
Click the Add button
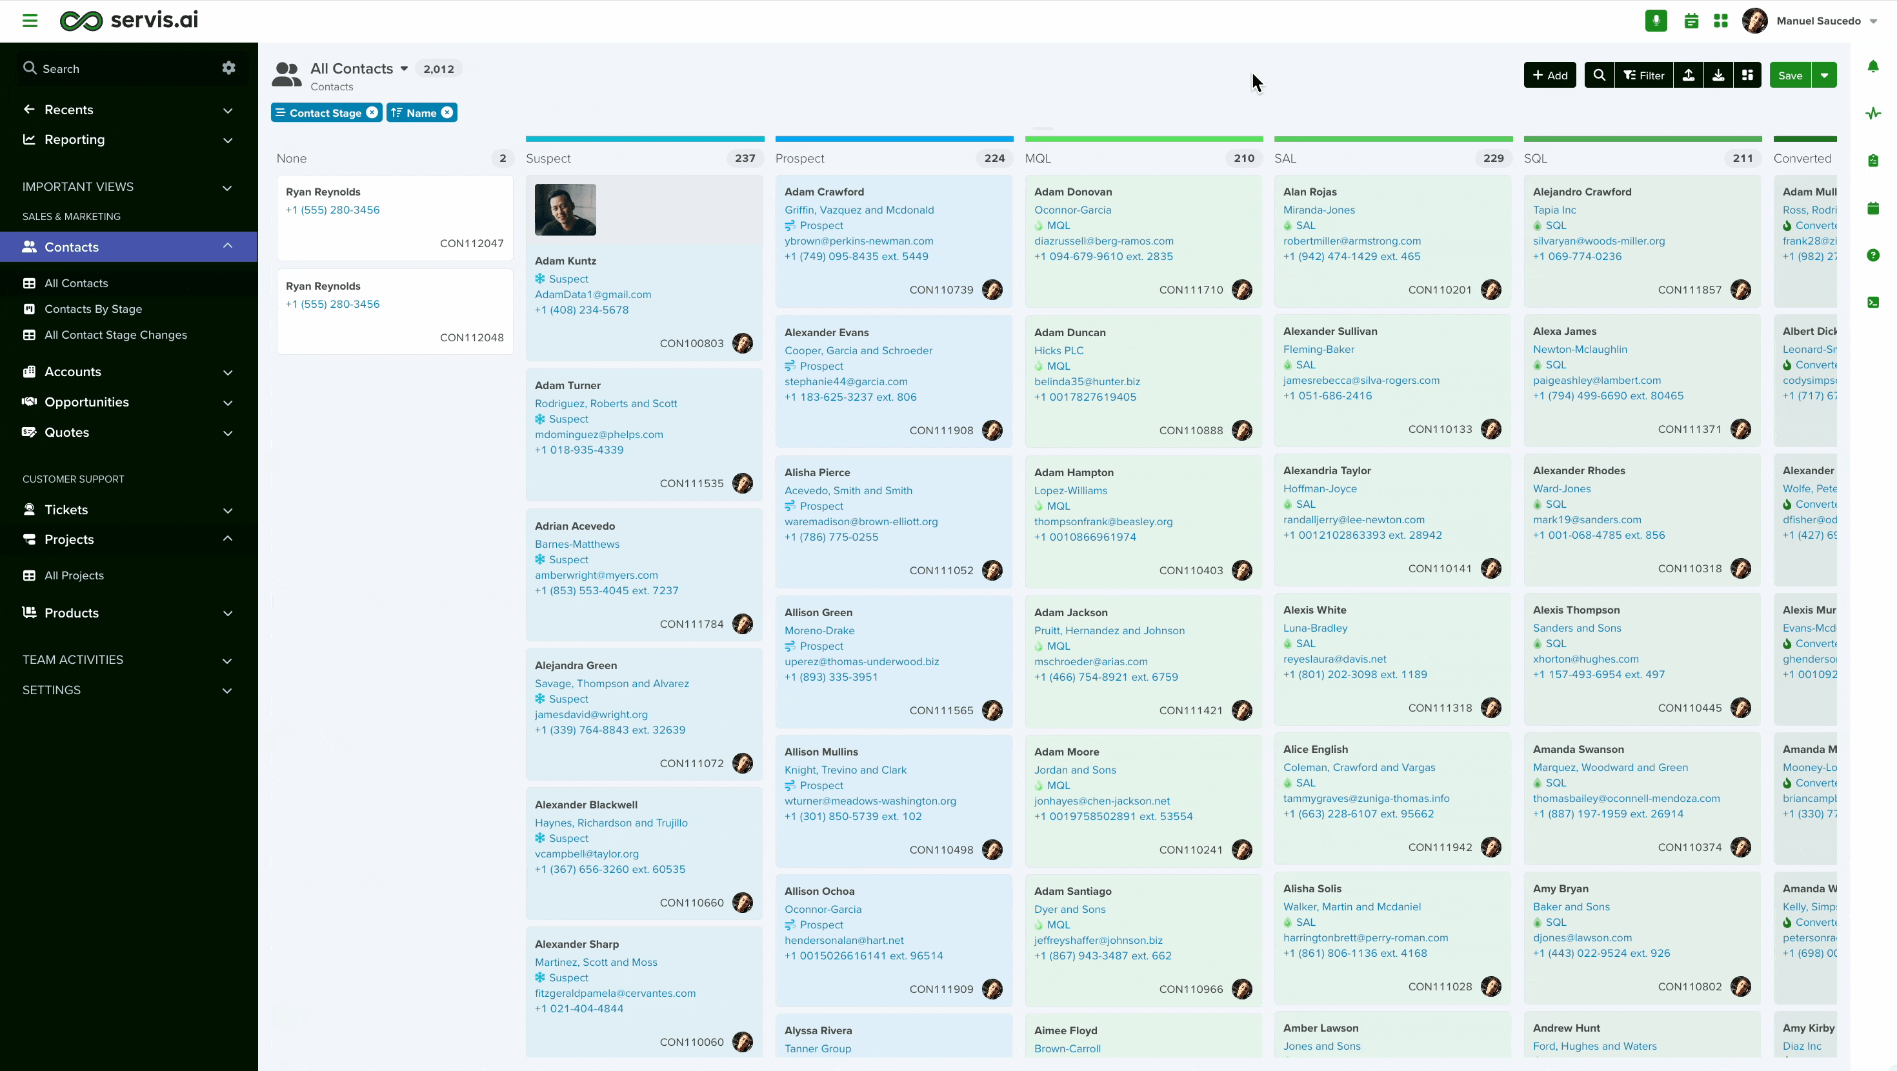(1550, 75)
